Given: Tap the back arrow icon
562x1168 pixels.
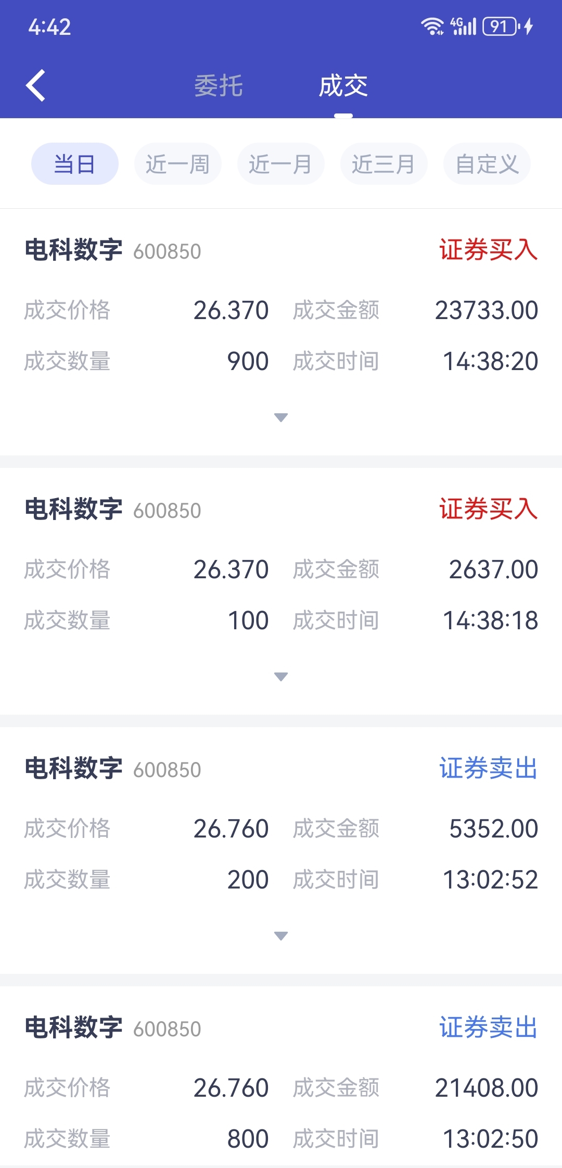Looking at the screenshot, I should pyautogui.click(x=35, y=85).
